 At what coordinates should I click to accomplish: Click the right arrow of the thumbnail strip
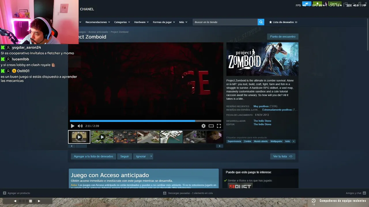pos(219,146)
